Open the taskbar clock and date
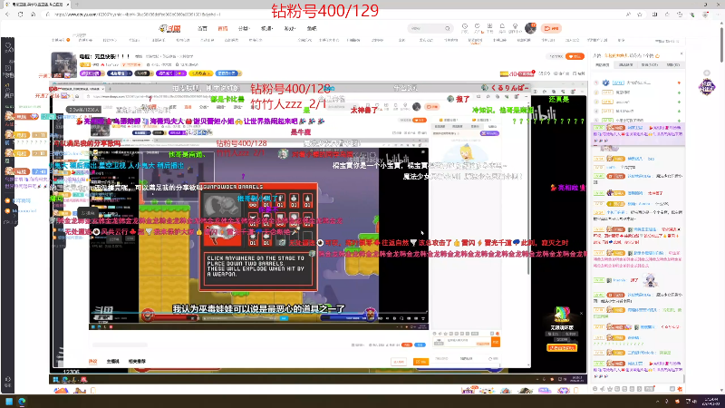Image resolution: width=725 pixels, height=408 pixels. (x=711, y=401)
